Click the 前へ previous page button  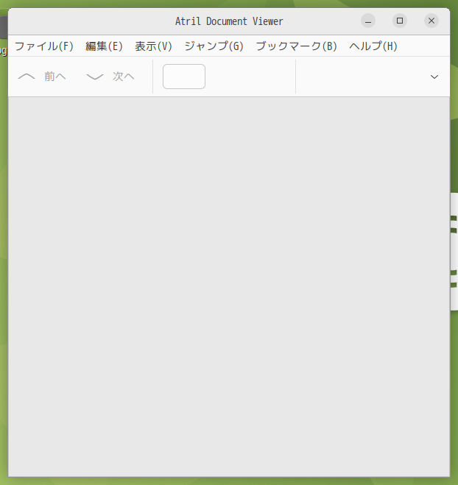42,77
